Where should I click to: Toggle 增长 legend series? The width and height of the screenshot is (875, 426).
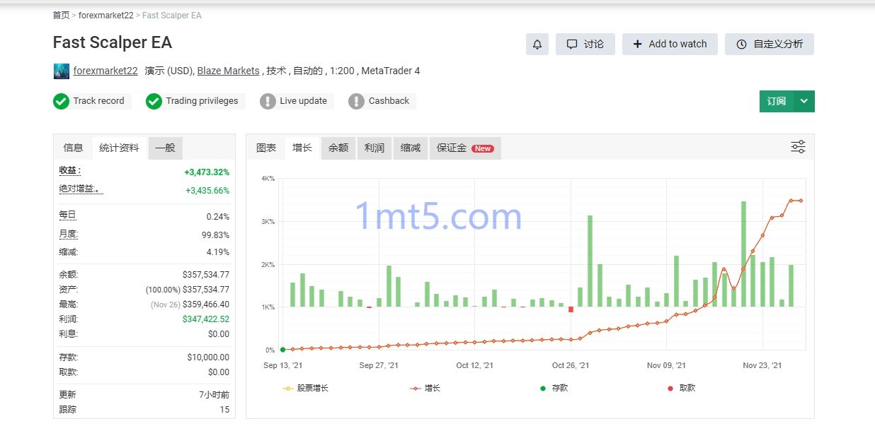tap(425, 388)
